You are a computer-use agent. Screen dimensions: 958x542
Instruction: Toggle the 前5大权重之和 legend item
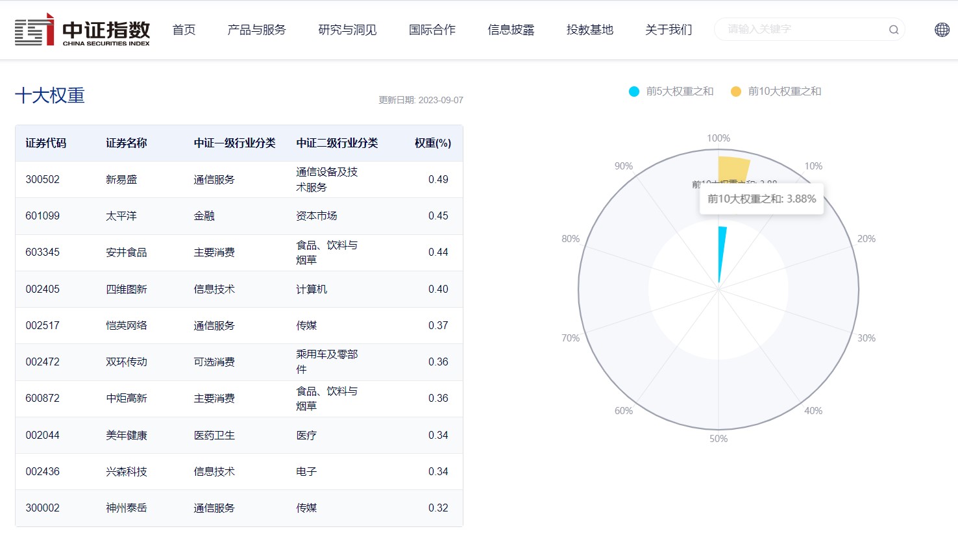[x=671, y=92]
